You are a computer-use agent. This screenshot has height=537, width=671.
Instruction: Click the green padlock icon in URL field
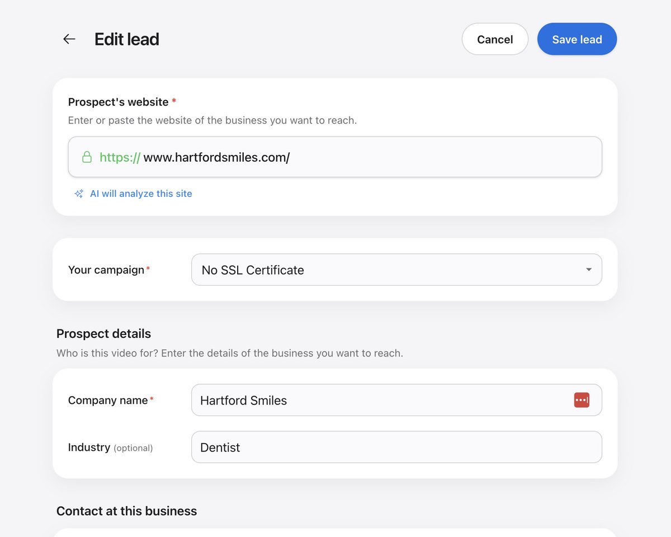[x=87, y=157]
